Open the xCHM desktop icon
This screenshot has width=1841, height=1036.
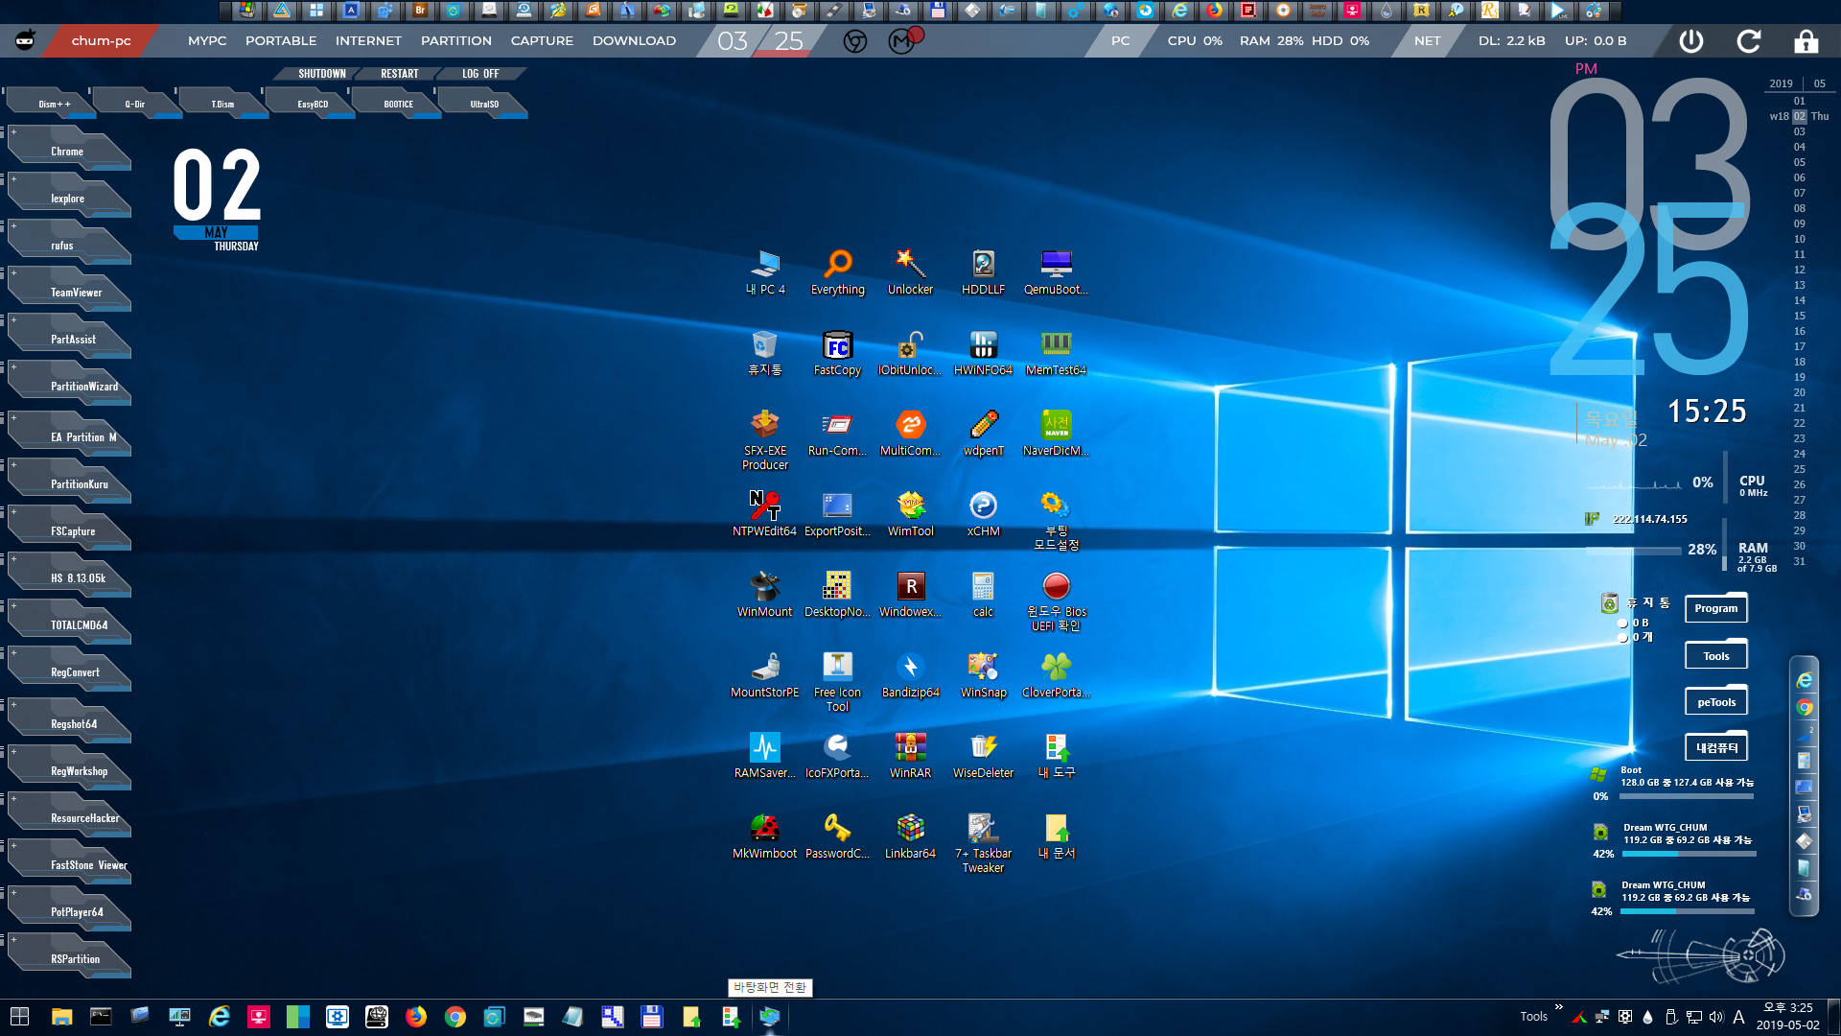[x=983, y=514]
